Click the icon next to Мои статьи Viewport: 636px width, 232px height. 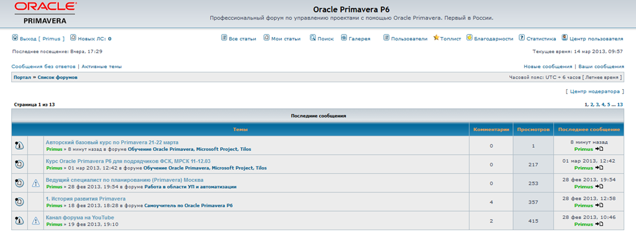[266, 38]
